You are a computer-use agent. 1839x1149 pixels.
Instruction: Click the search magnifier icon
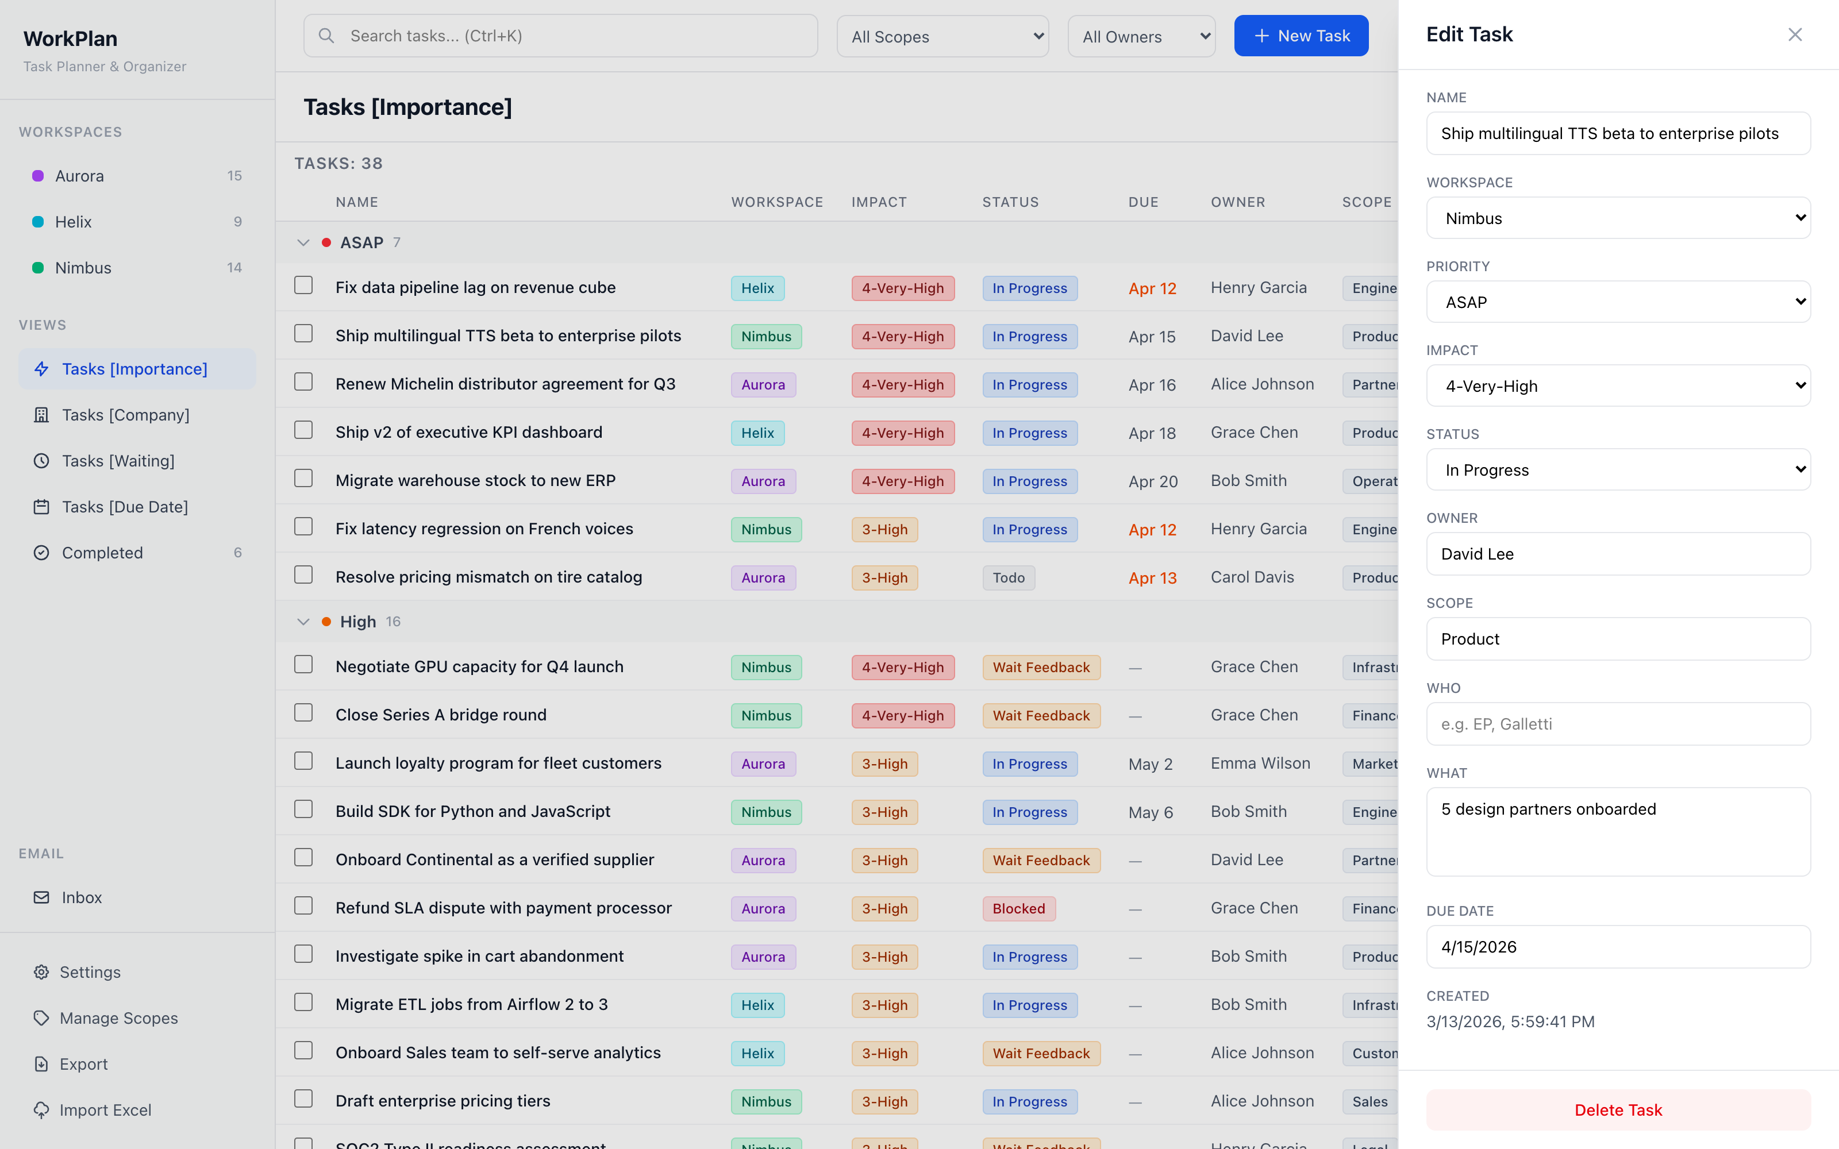326,36
